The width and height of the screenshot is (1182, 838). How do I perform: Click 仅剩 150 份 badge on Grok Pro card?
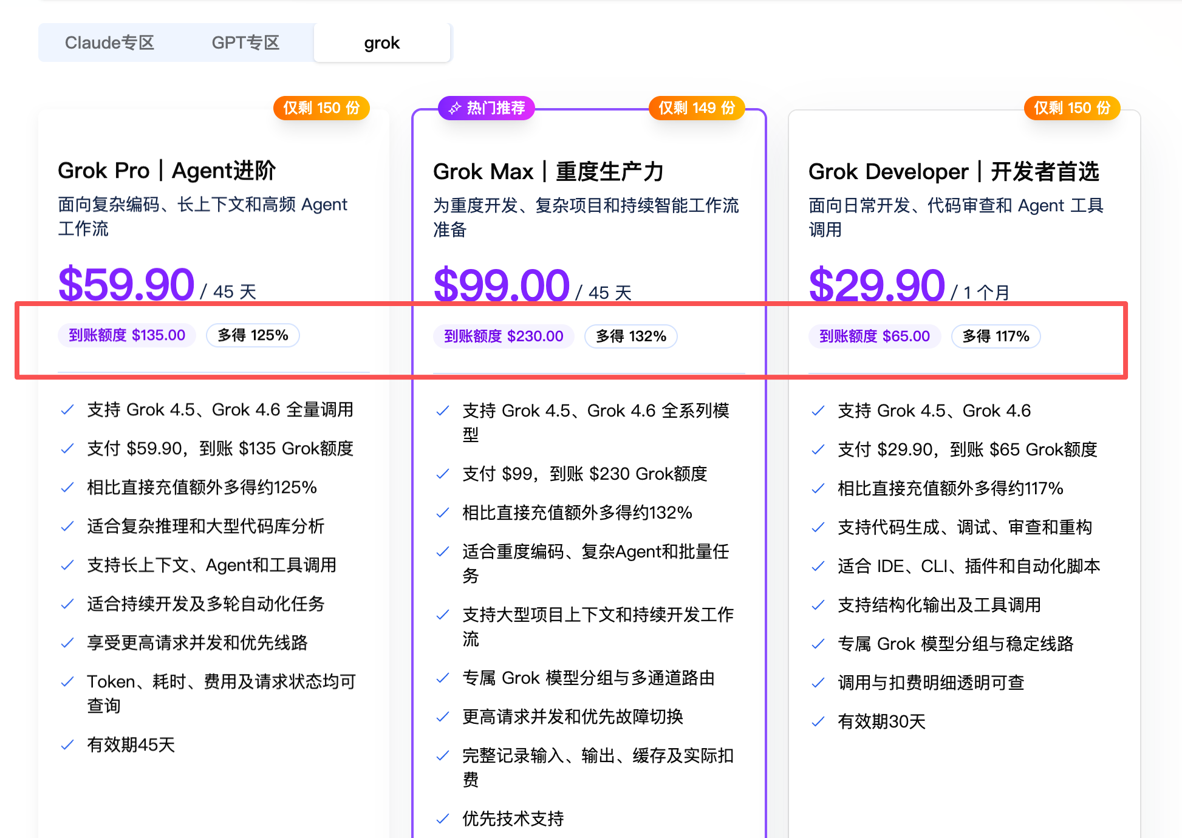click(321, 108)
